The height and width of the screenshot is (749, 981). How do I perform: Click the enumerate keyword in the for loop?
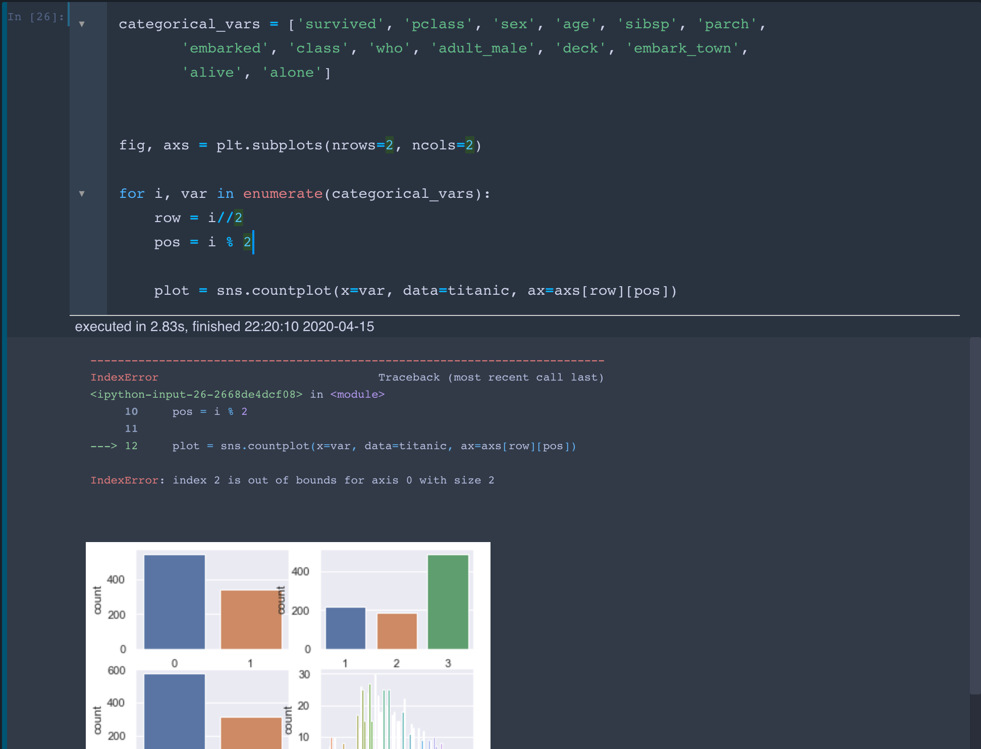pos(283,194)
